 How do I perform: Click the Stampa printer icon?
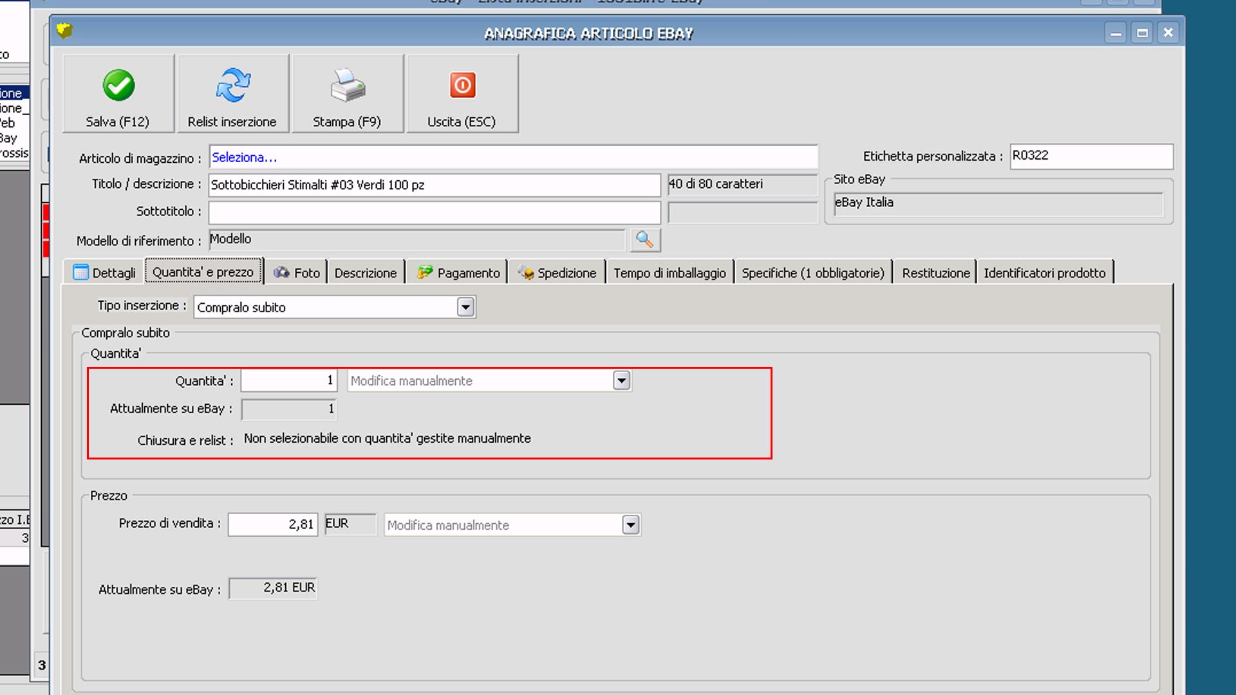[348, 86]
